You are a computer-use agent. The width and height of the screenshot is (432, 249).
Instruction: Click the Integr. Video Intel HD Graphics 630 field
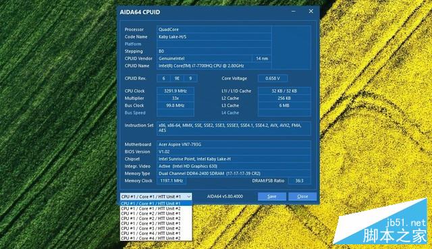[234, 167]
